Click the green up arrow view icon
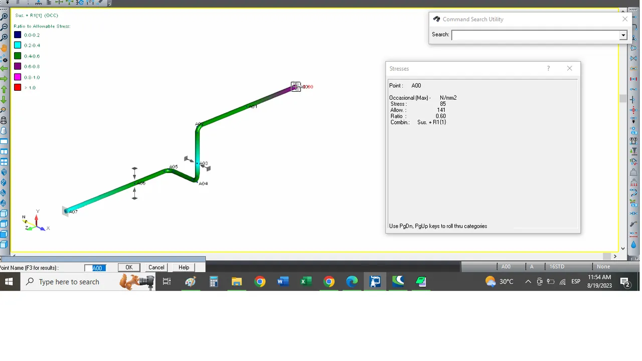Image resolution: width=642 pixels, height=361 pixels. click(x=4, y=89)
